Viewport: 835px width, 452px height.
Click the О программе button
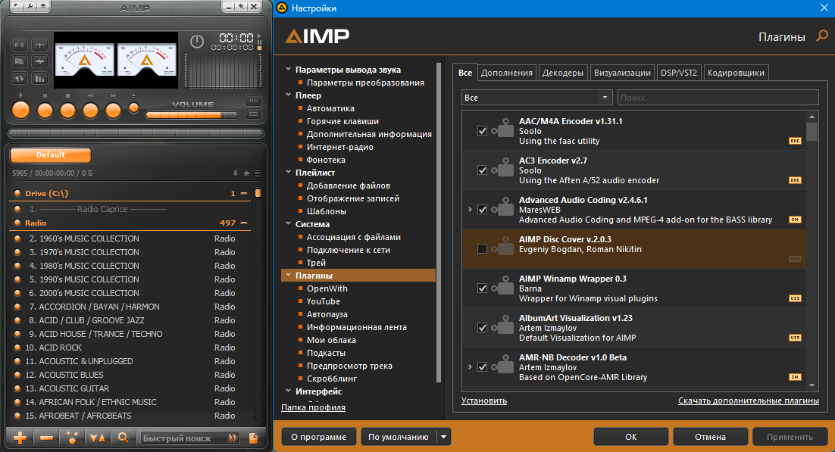coord(318,437)
